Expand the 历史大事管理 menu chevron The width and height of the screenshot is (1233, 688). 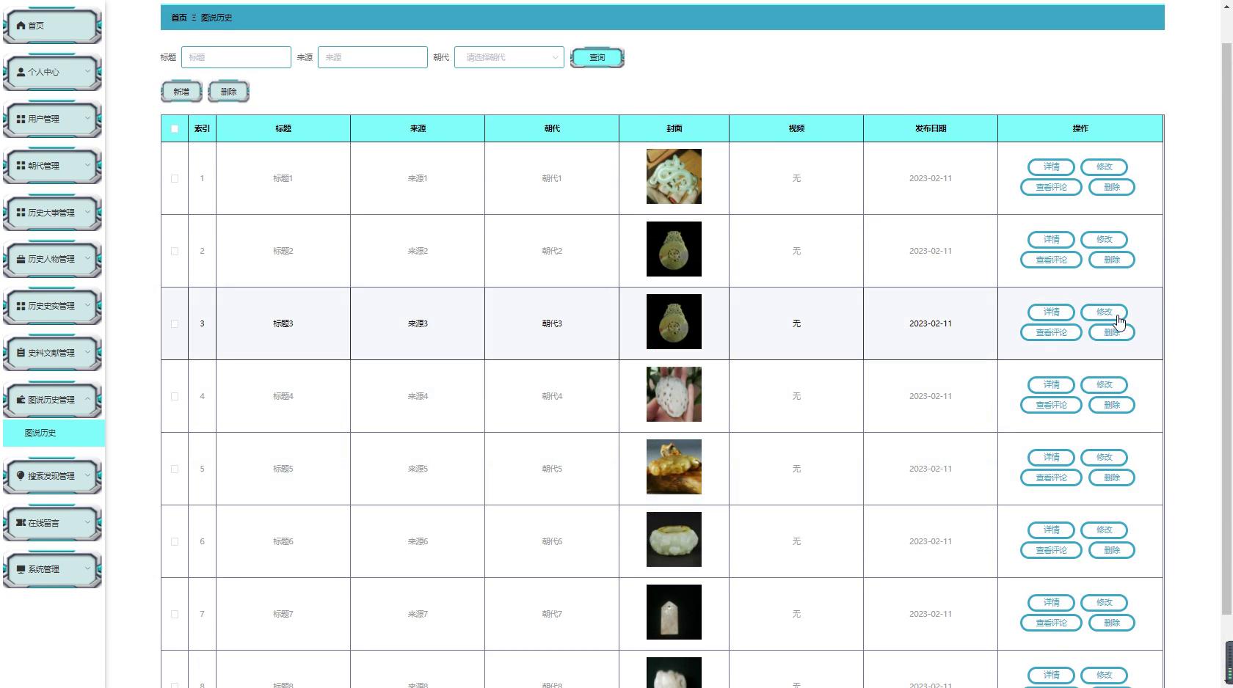point(87,213)
